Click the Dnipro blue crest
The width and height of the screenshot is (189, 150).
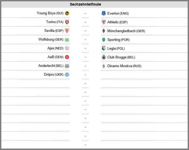click(x=67, y=75)
